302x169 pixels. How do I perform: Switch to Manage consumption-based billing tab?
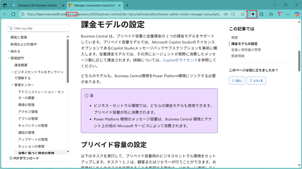[x=95, y=5]
